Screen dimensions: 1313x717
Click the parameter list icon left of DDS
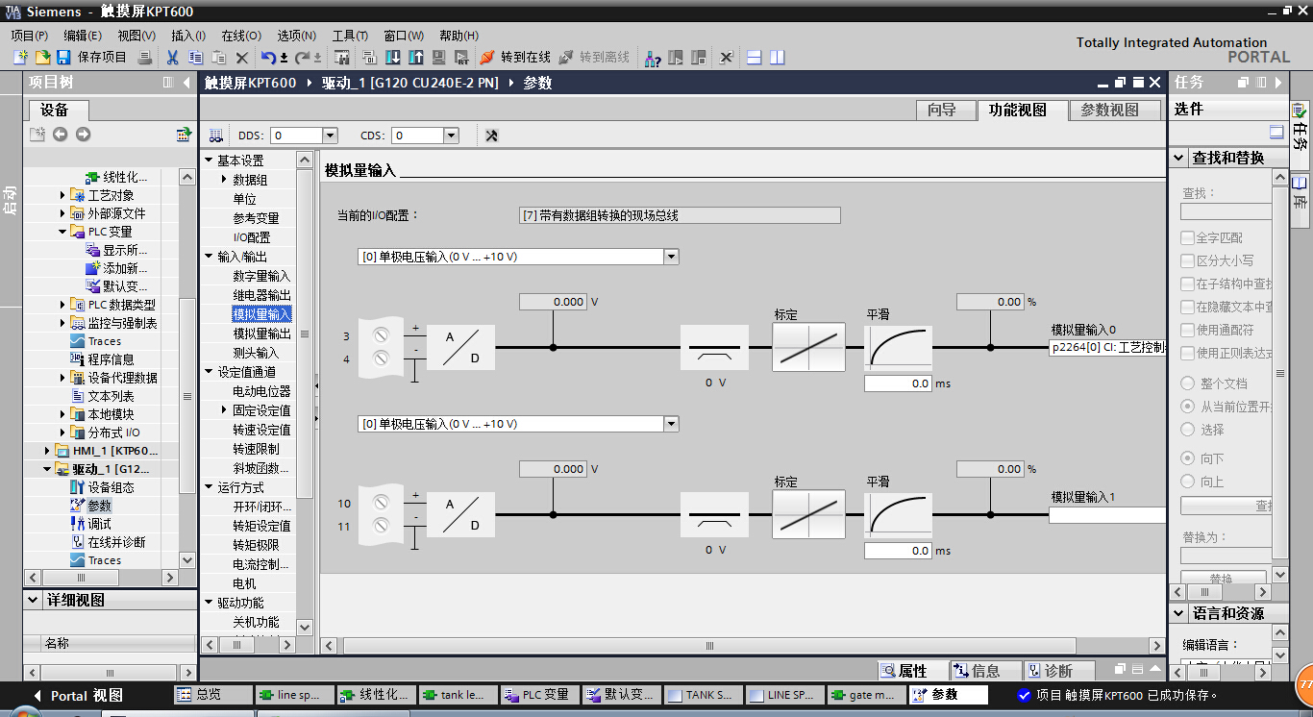[x=215, y=136]
